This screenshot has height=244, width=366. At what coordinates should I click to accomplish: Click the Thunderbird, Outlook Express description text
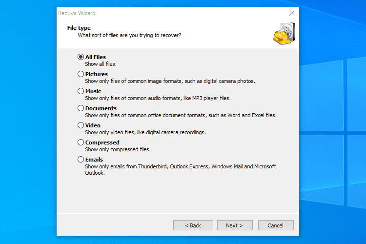click(x=181, y=169)
